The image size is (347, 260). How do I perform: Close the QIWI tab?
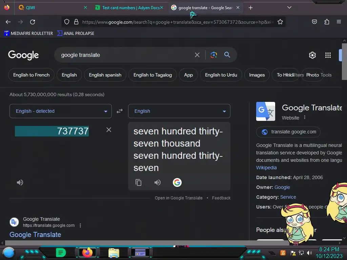click(x=85, y=7)
